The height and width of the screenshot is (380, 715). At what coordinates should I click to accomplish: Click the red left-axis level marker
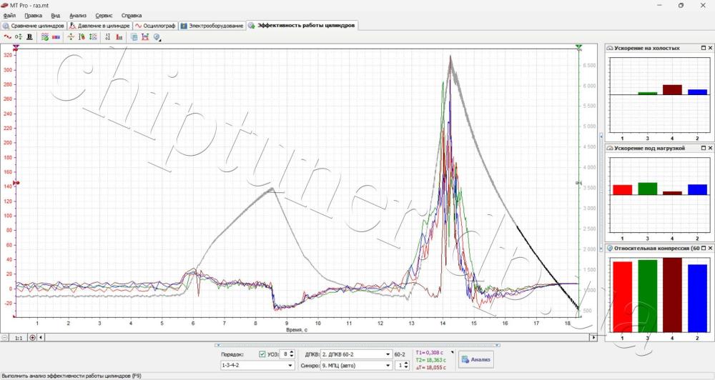tap(16, 183)
